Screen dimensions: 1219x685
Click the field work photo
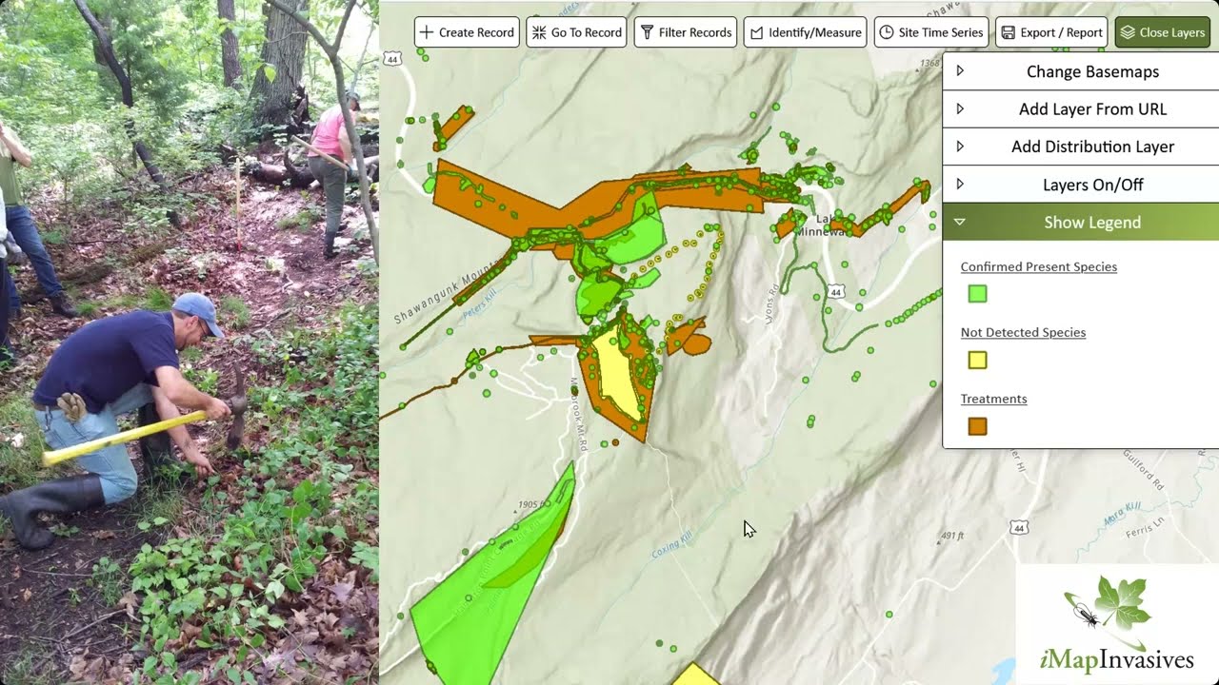coord(189,342)
